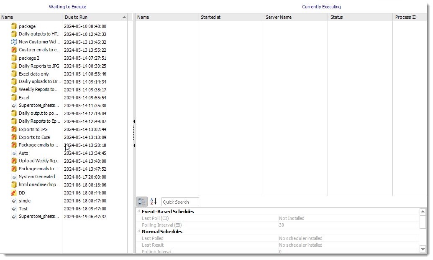This screenshot has width=433, height=260.
Task: Click the New Customer Wel schedule icon
Action: [14, 41]
